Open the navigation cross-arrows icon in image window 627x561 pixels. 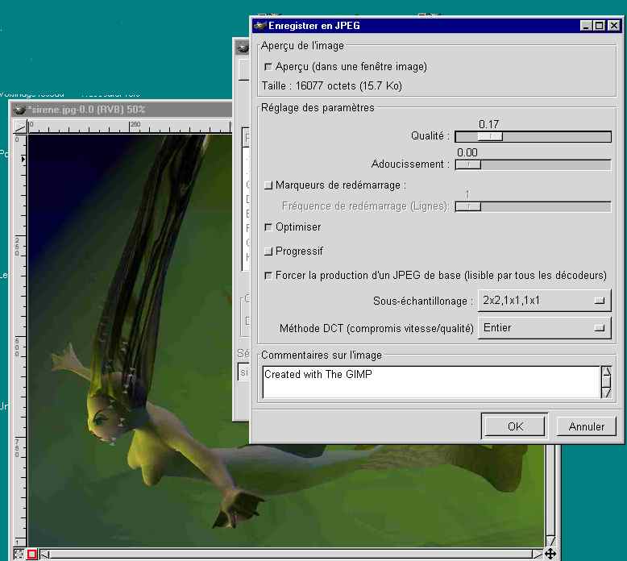point(550,554)
